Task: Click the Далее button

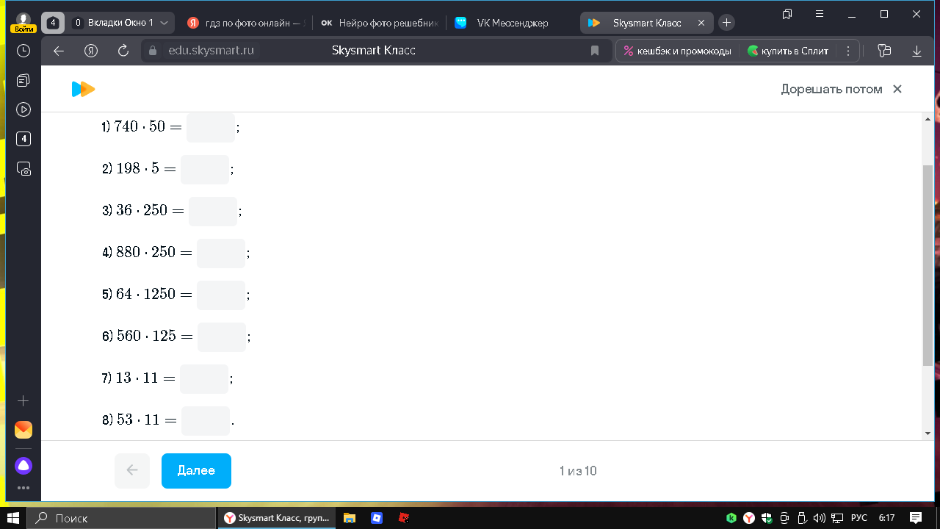Action: pos(196,471)
